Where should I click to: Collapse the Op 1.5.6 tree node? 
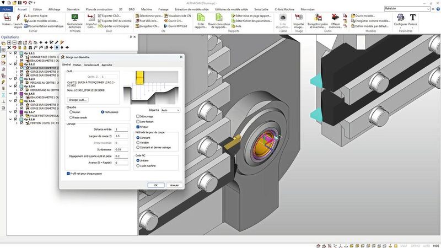pos(10,101)
